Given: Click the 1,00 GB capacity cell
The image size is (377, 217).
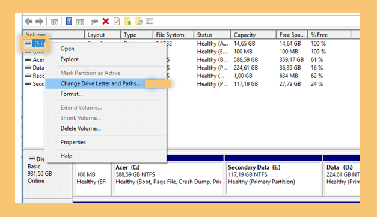Looking at the screenshot, I should pyautogui.click(x=243, y=76).
